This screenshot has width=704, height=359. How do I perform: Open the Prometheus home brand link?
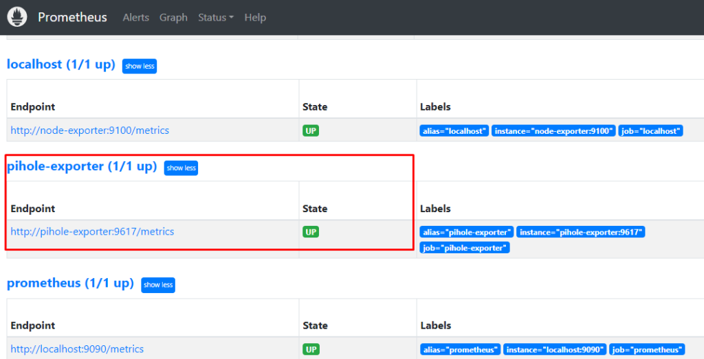(72, 17)
